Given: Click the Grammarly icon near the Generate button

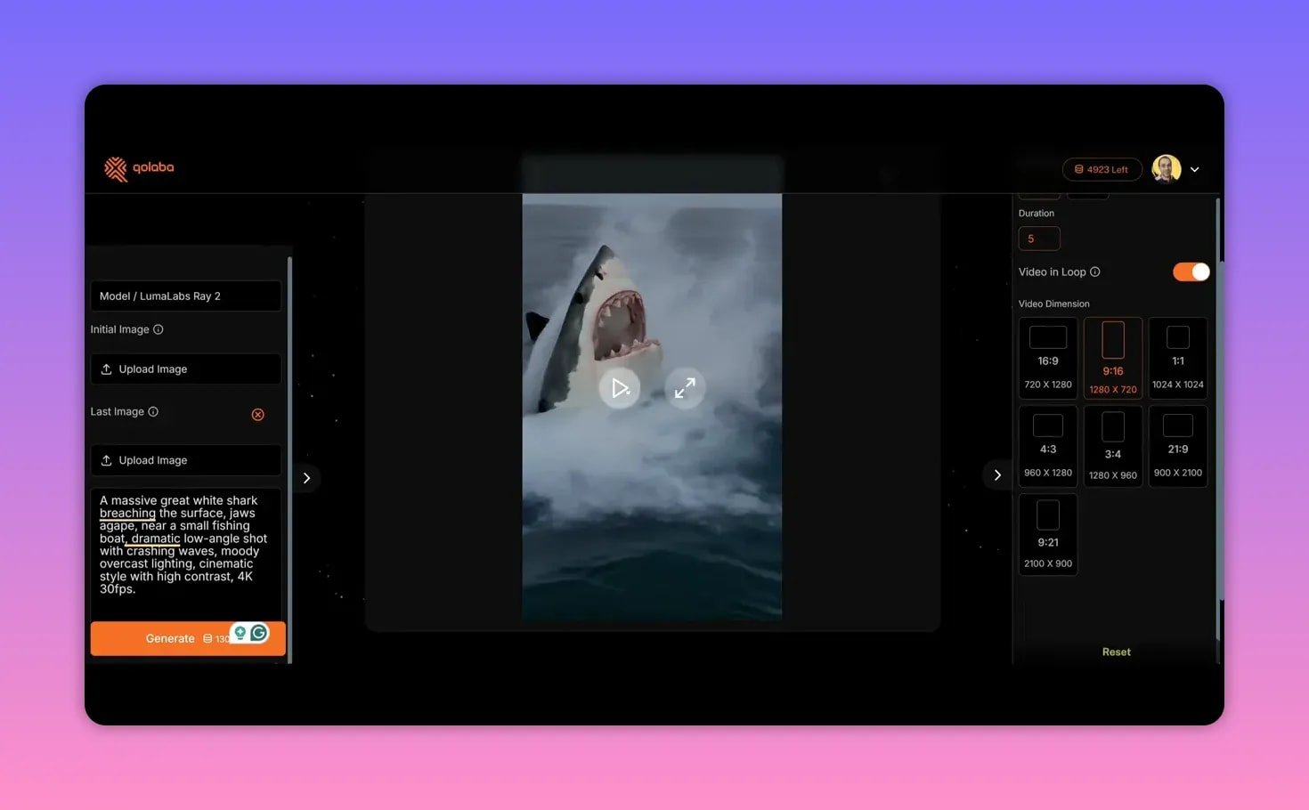Looking at the screenshot, I should pos(258,632).
